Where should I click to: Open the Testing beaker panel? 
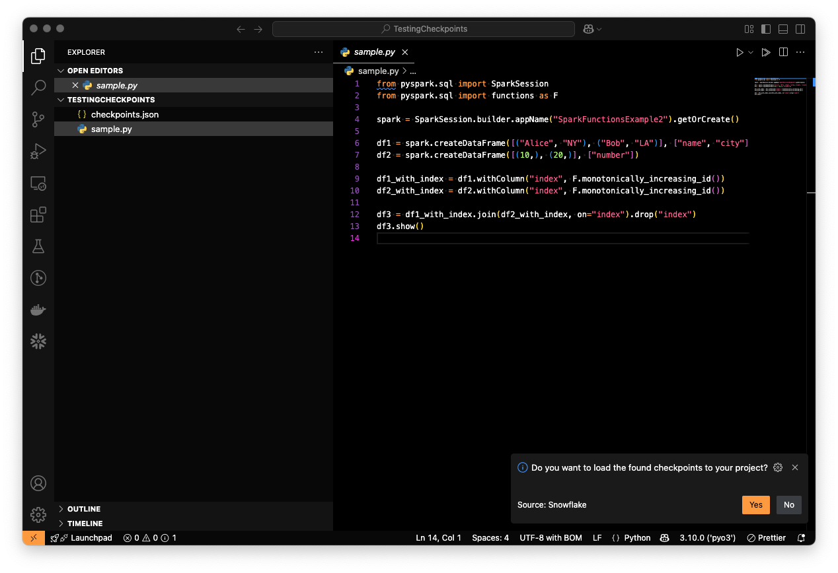38,246
